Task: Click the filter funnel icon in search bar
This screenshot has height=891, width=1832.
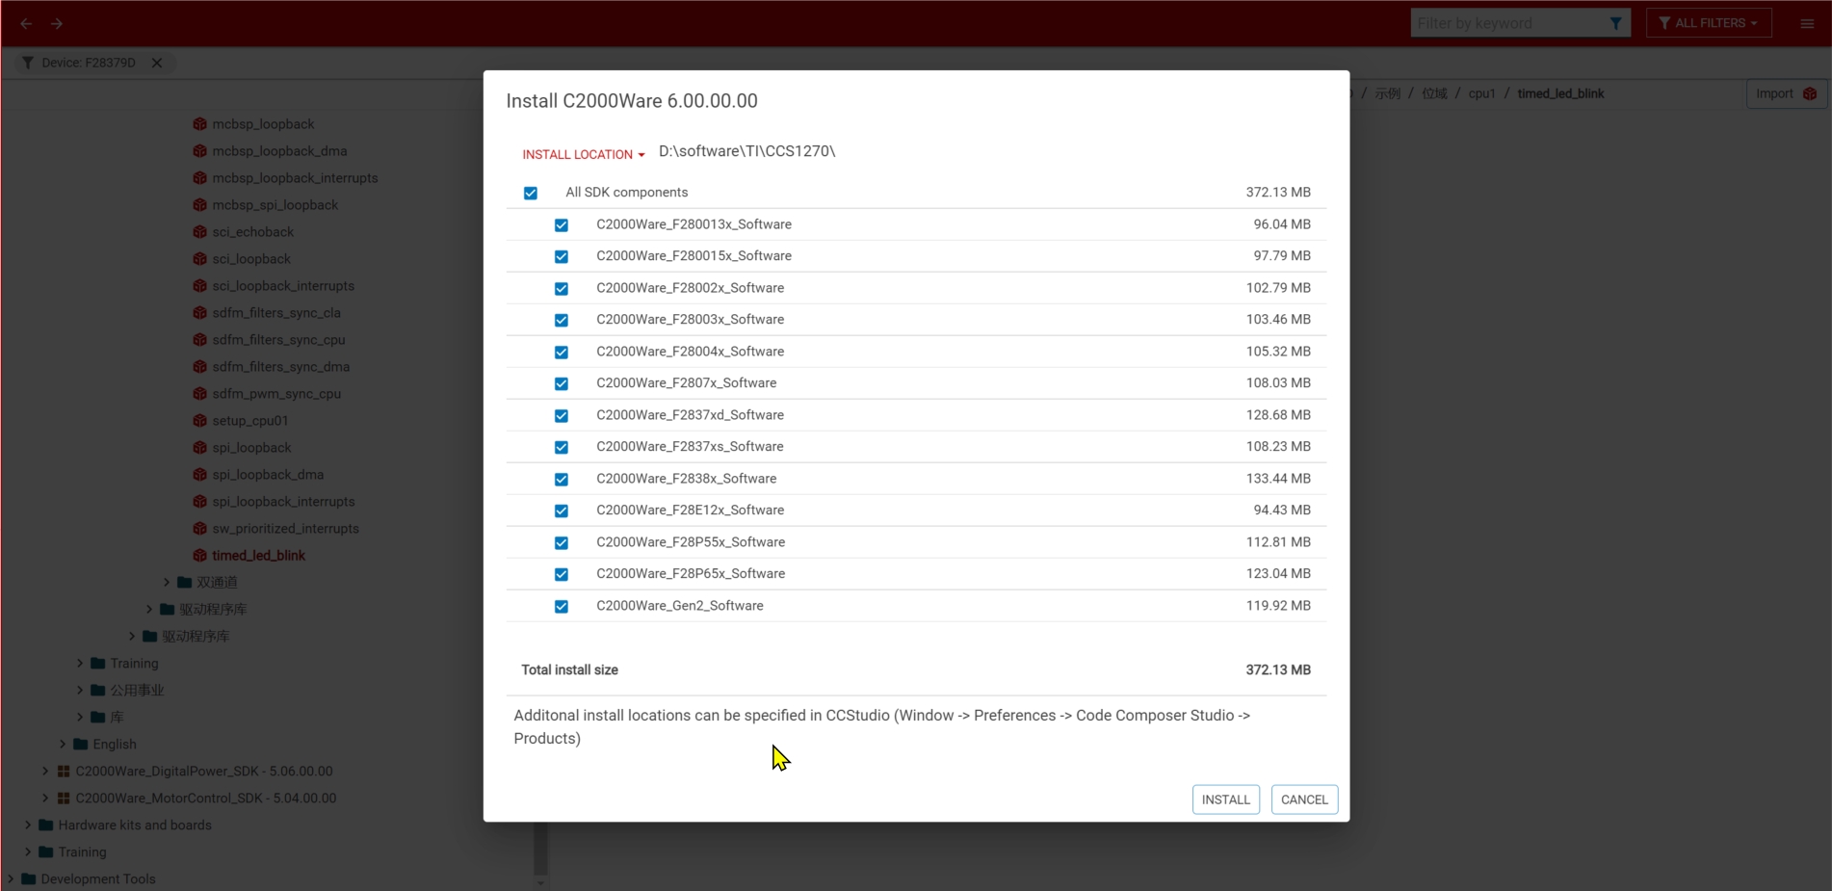Action: tap(1616, 22)
